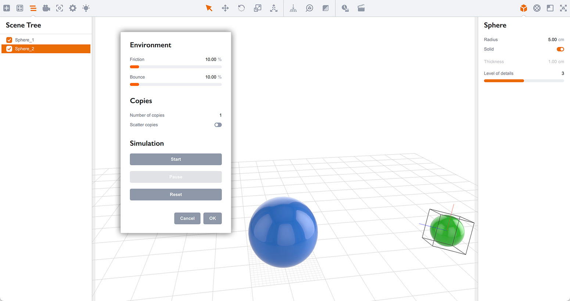Open the Scene Tree list tab

pyautogui.click(x=33, y=8)
